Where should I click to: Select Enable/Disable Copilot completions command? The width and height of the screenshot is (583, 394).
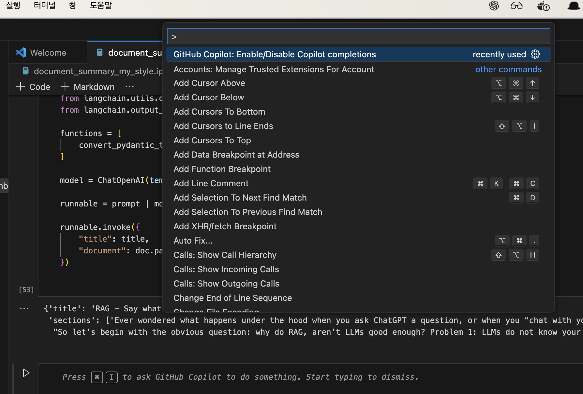(x=359, y=54)
